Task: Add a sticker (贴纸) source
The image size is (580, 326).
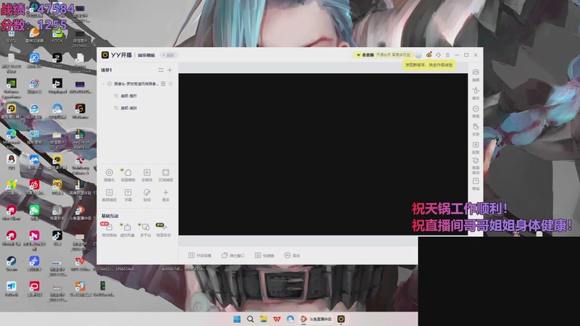Action: 147,195
